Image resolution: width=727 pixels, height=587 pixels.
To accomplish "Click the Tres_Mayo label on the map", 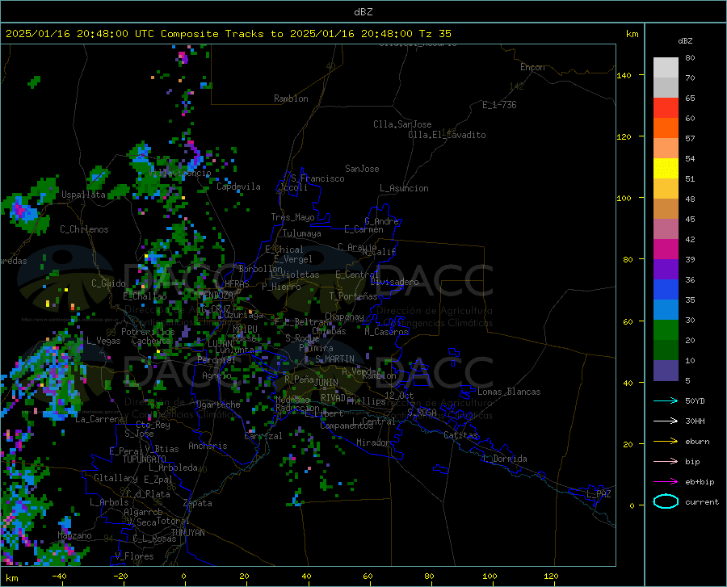I will pos(292,217).
